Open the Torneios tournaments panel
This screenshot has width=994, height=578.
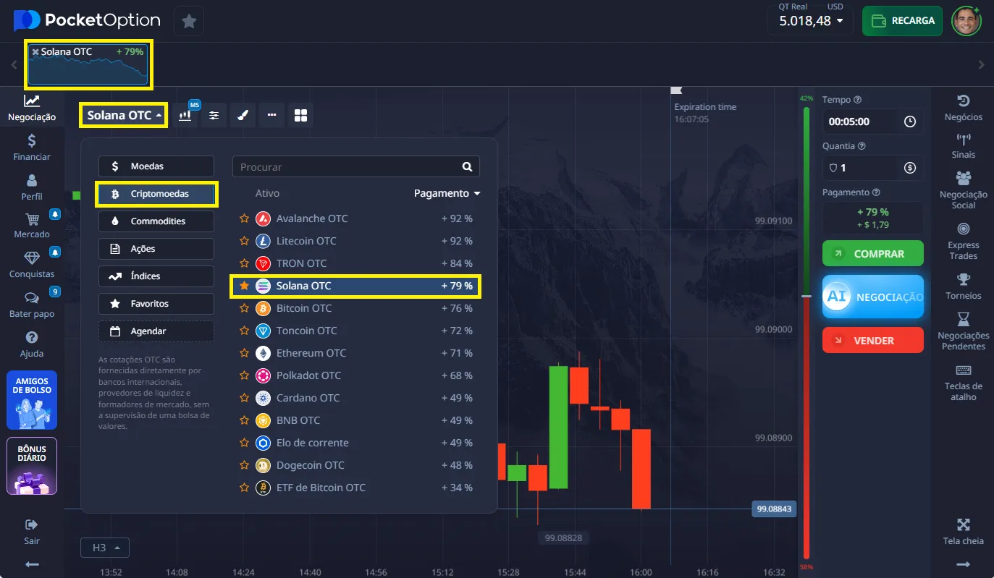pyautogui.click(x=964, y=286)
